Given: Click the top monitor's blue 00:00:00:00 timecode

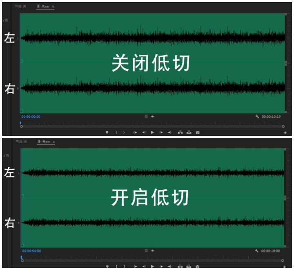Looking at the screenshot, I should (x=31, y=117).
